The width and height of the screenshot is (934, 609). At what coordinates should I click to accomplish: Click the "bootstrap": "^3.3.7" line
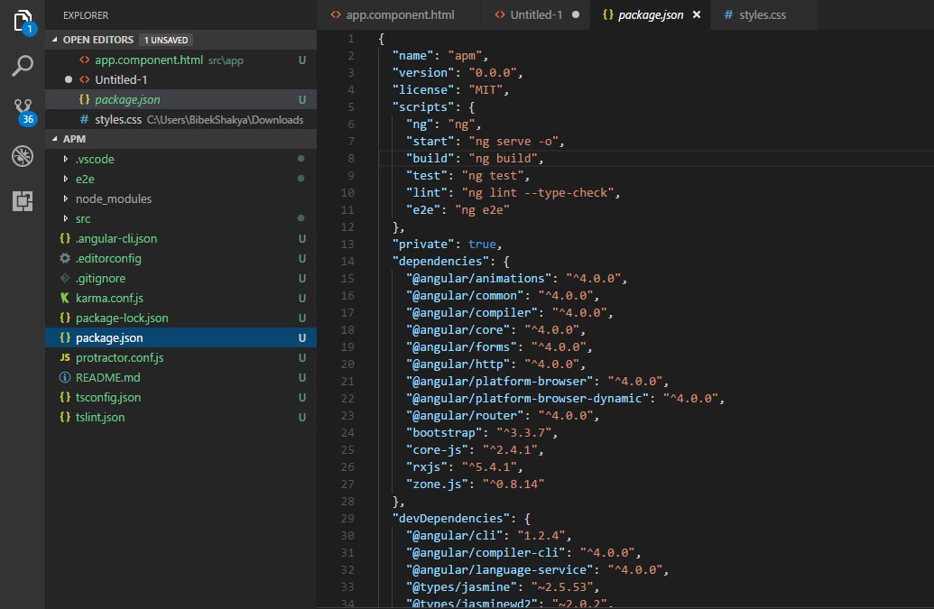481,433
